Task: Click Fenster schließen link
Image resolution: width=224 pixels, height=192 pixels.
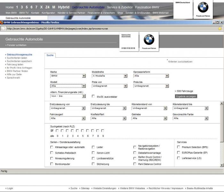Action: click(x=16, y=45)
